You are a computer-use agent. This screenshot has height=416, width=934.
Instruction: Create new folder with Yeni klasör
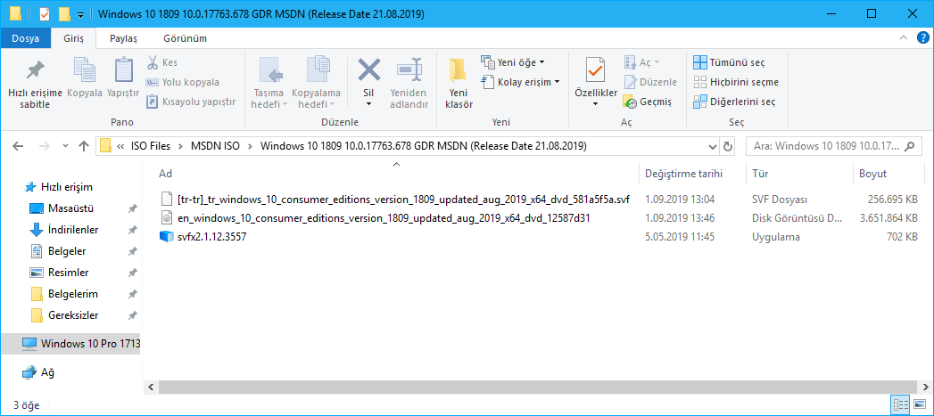[459, 84]
